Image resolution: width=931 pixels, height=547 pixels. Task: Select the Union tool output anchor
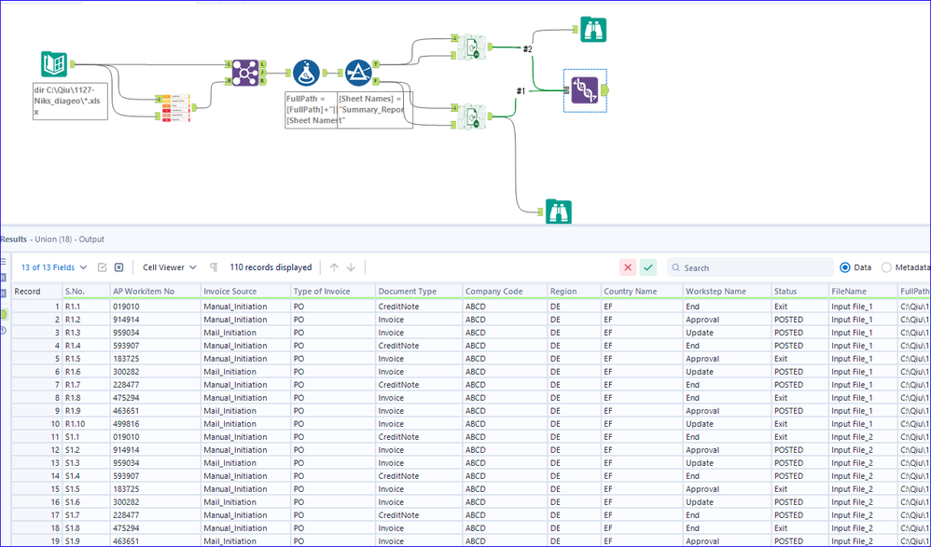point(606,89)
